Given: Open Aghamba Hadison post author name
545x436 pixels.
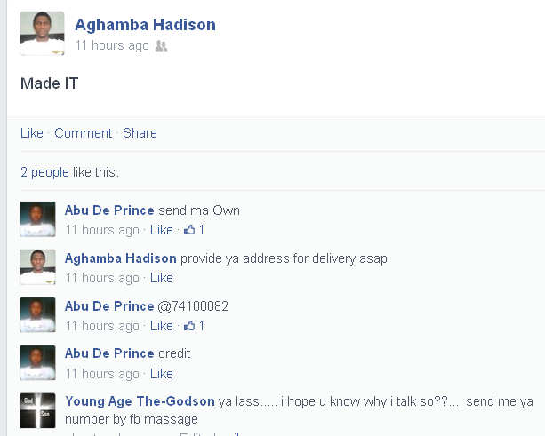Looking at the screenshot, I should tap(145, 24).
